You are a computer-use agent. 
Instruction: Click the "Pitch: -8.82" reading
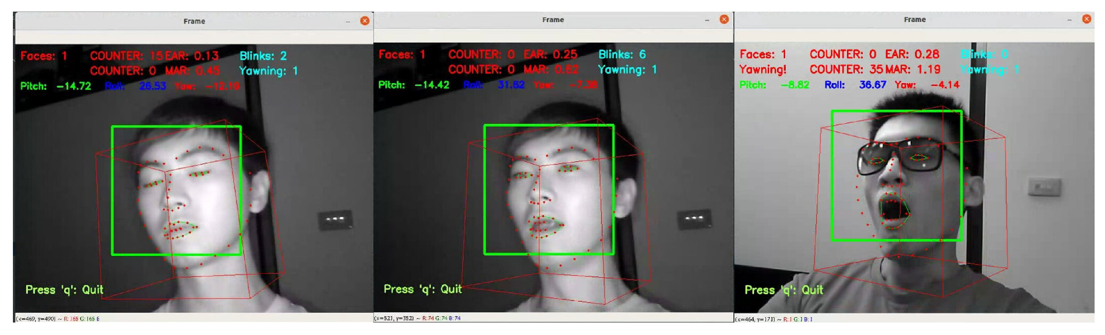(774, 85)
